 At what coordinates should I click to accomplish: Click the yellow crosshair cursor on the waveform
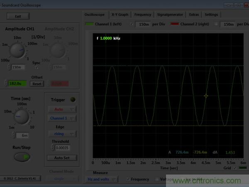point(206,96)
